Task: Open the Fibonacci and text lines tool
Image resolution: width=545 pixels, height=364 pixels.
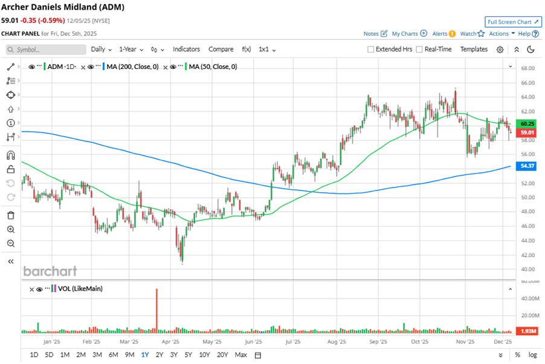Action: pos(11,81)
